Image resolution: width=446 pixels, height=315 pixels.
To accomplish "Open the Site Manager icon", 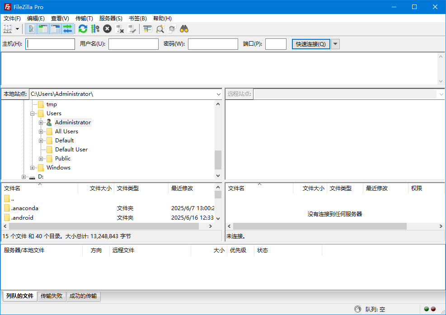I will tap(7, 29).
